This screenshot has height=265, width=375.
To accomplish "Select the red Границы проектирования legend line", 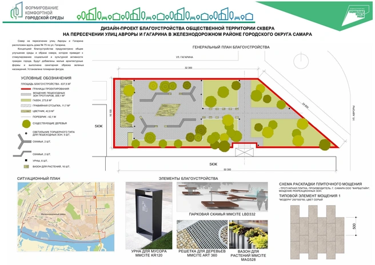I will point(26,89).
